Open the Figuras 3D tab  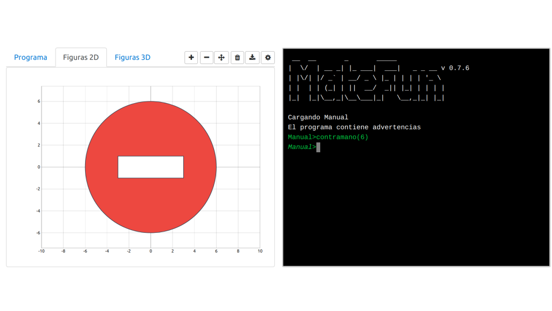pyautogui.click(x=133, y=57)
